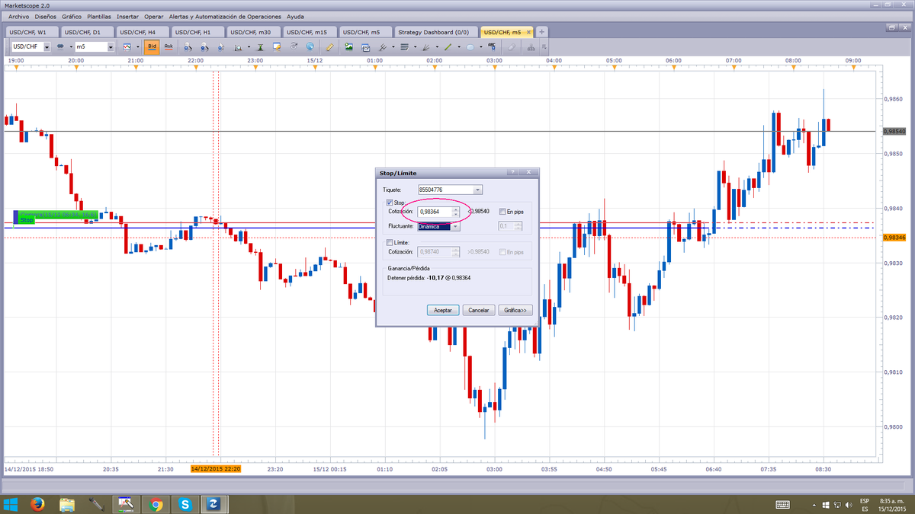Expand the chart type arrow menu
This screenshot has height=514, width=915.
coord(138,46)
